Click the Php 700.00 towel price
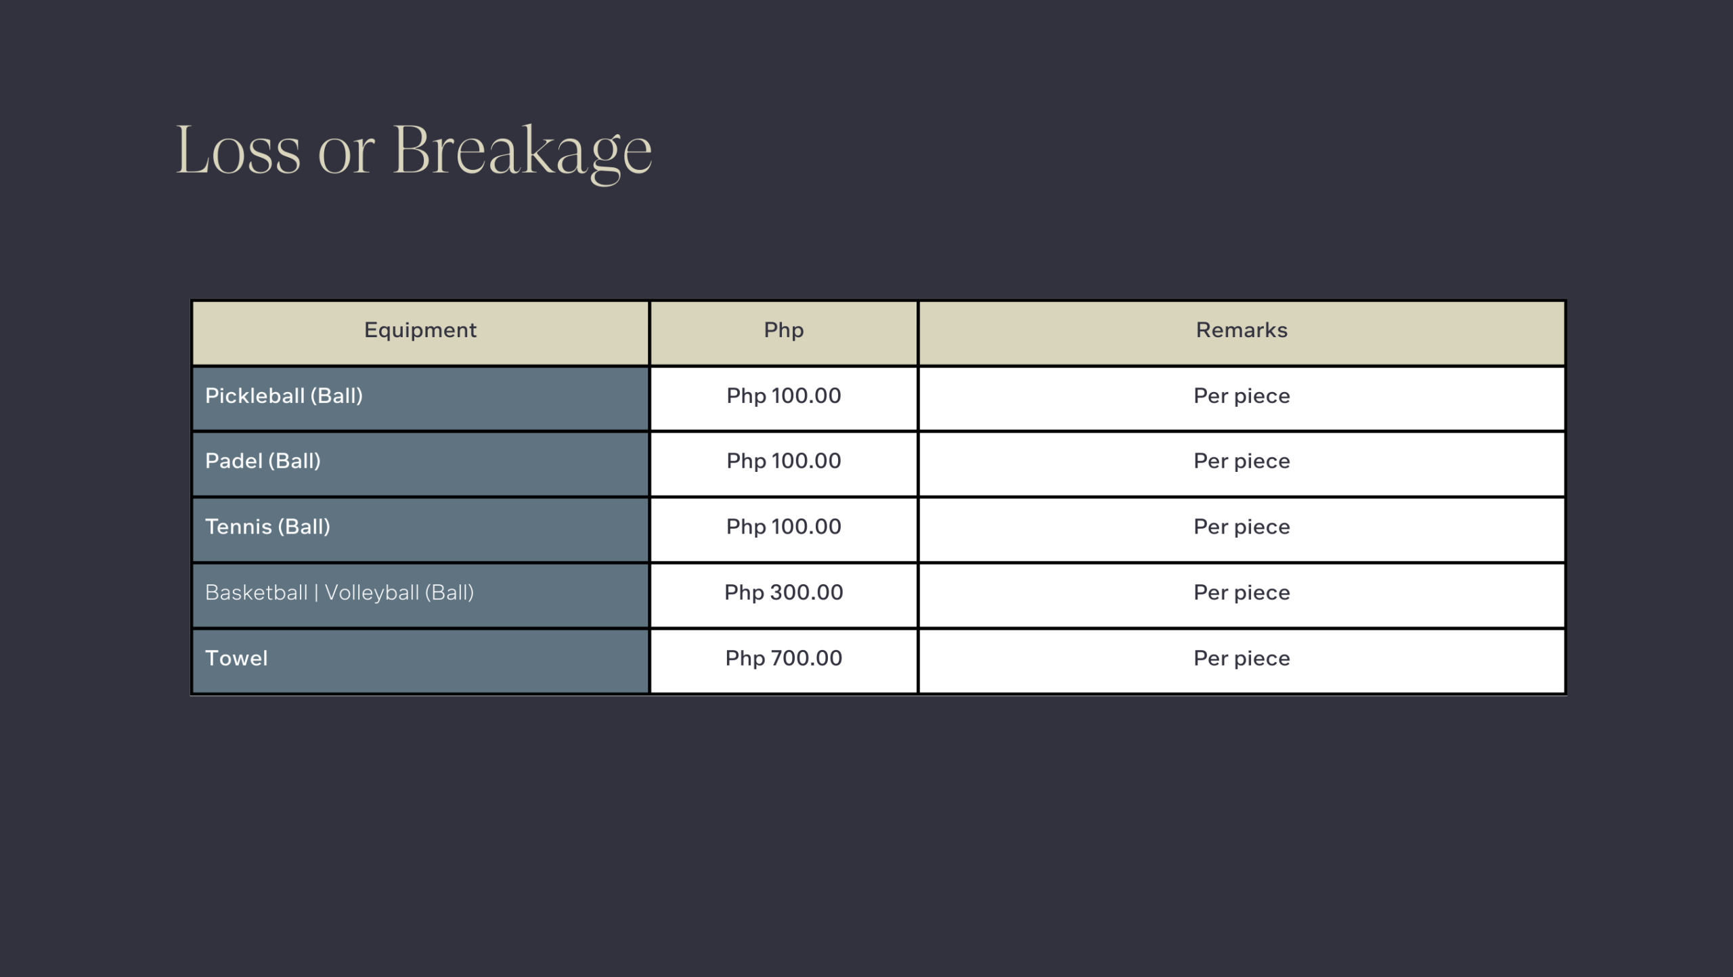Image resolution: width=1733 pixels, height=977 pixels. [783, 658]
